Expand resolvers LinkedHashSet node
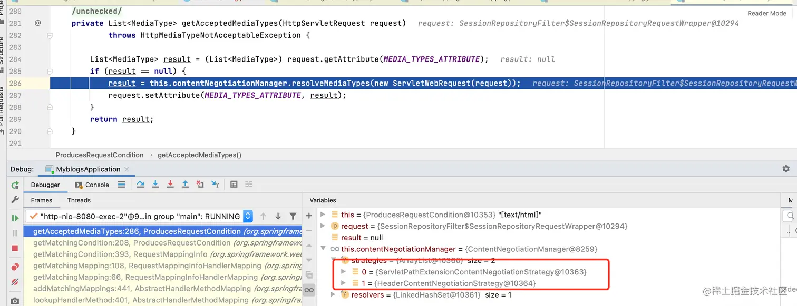 click(x=334, y=295)
